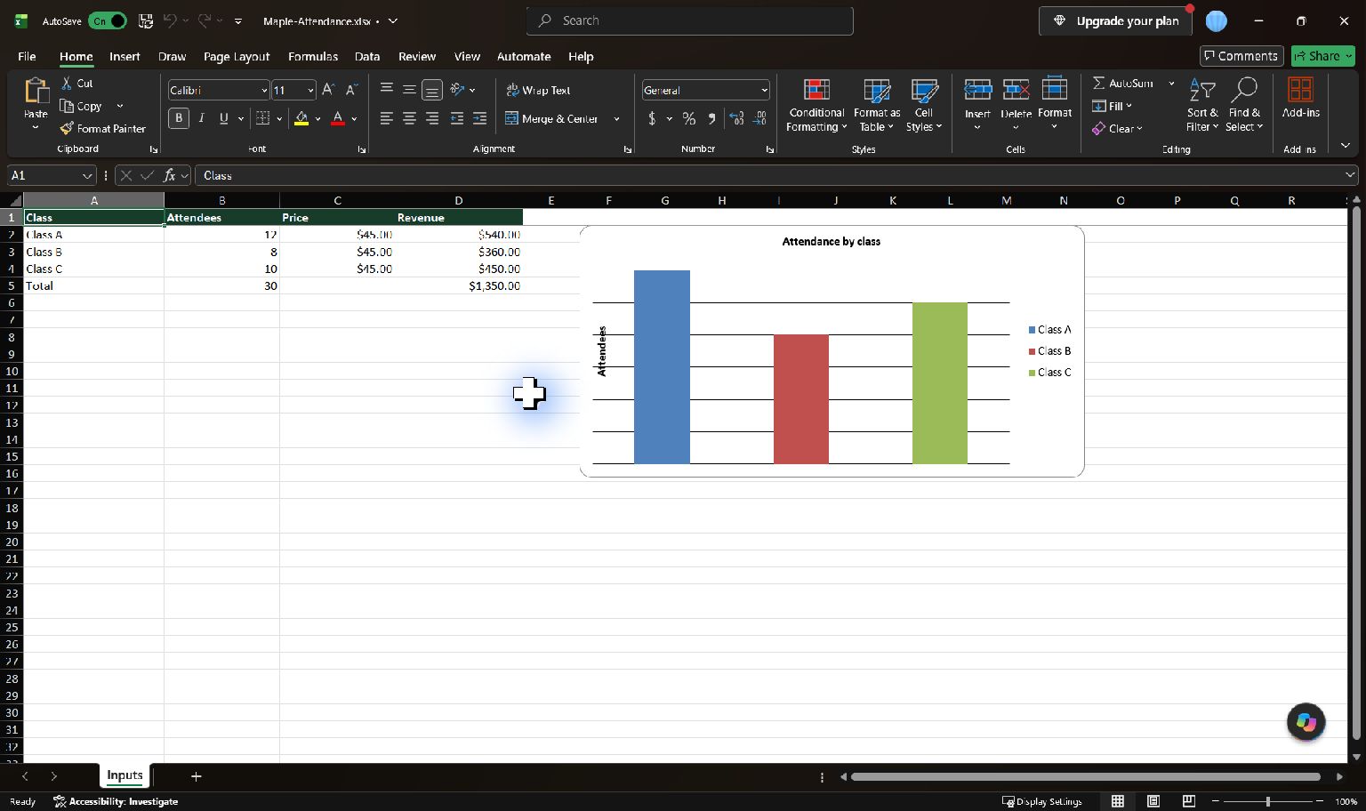This screenshot has height=811, width=1366.
Task: Toggle Bottom Align button
Action: 431,90
